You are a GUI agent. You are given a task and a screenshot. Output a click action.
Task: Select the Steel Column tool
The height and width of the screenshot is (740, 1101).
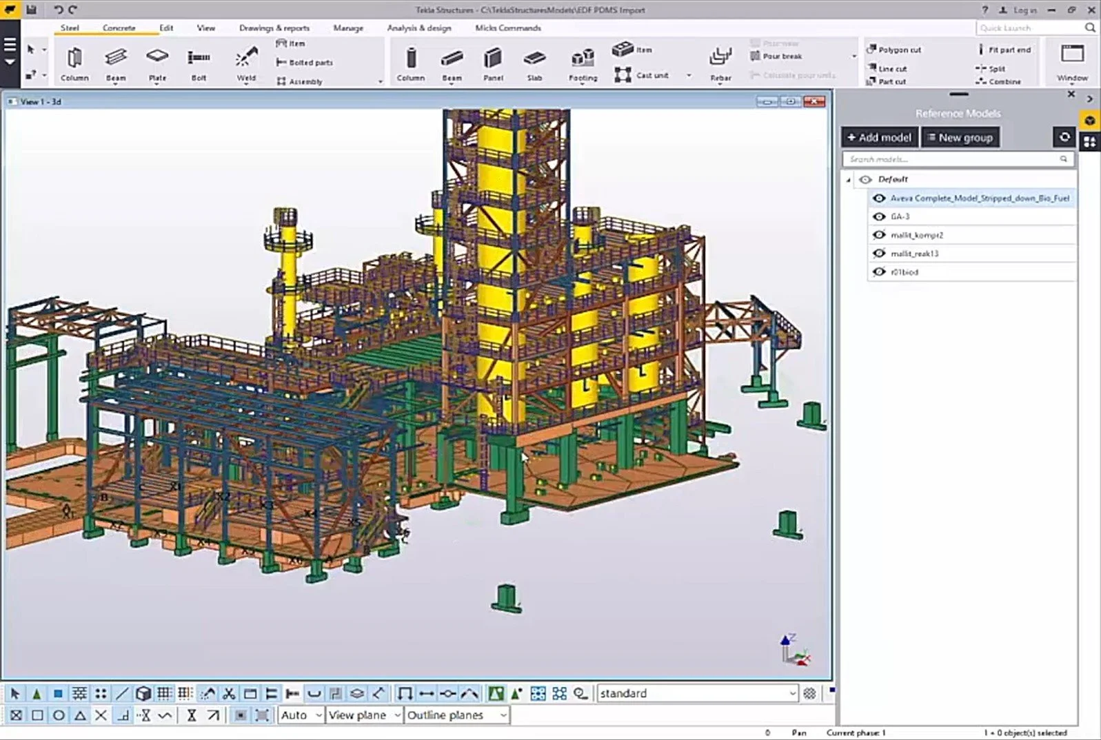coord(74,65)
